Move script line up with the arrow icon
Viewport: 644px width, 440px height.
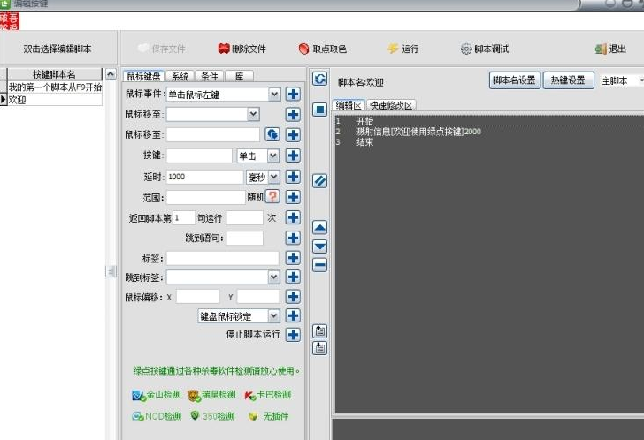[319, 228]
